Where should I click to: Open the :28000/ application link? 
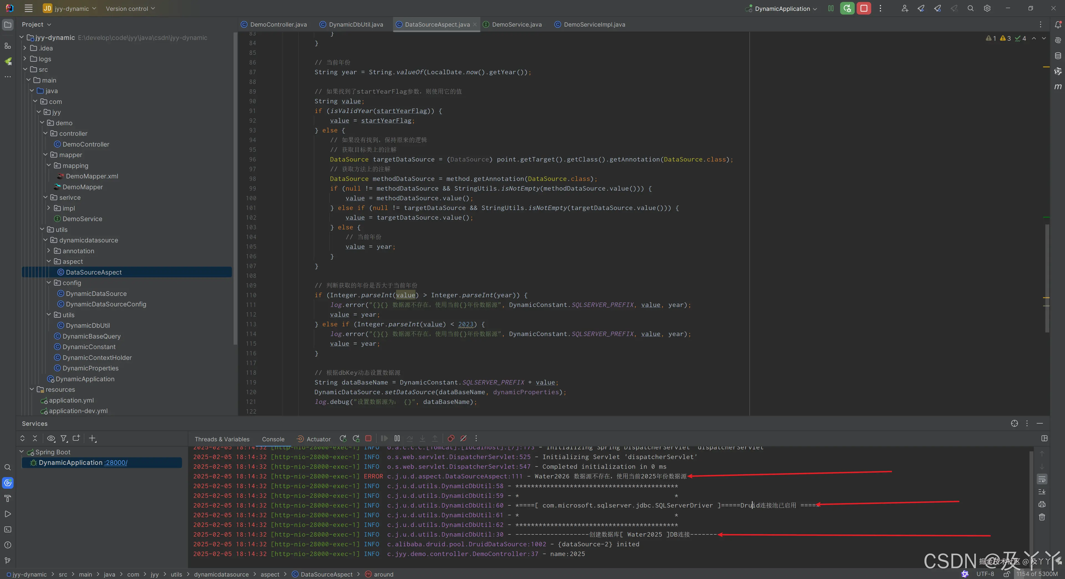(116, 463)
